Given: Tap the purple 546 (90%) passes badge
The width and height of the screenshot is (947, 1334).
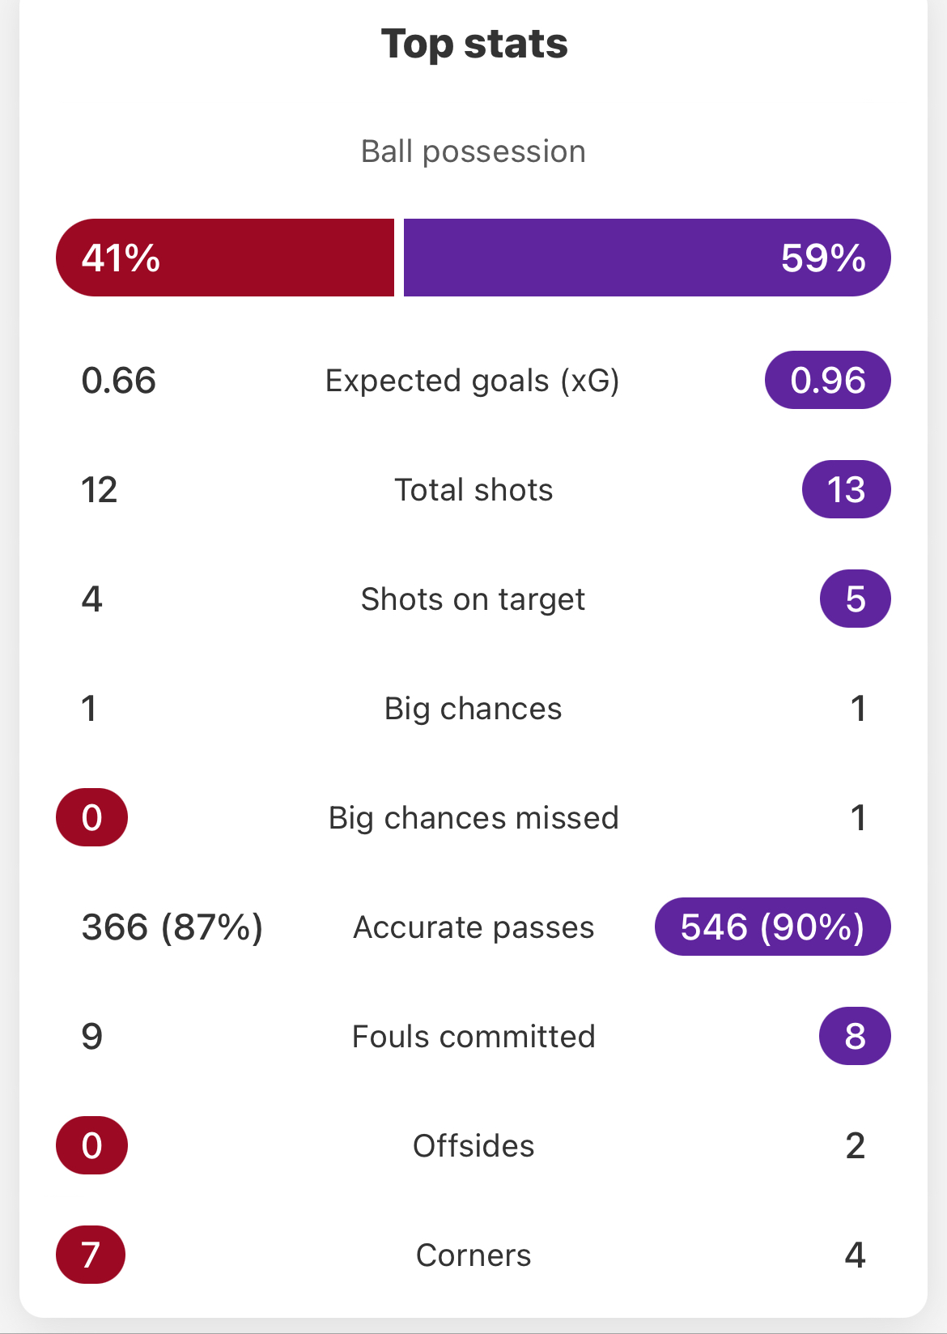Looking at the screenshot, I should (x=773, y=927).
